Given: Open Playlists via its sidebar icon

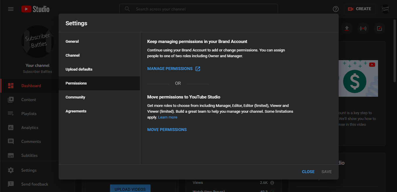Looking at the screenshot, I should 11,114.
